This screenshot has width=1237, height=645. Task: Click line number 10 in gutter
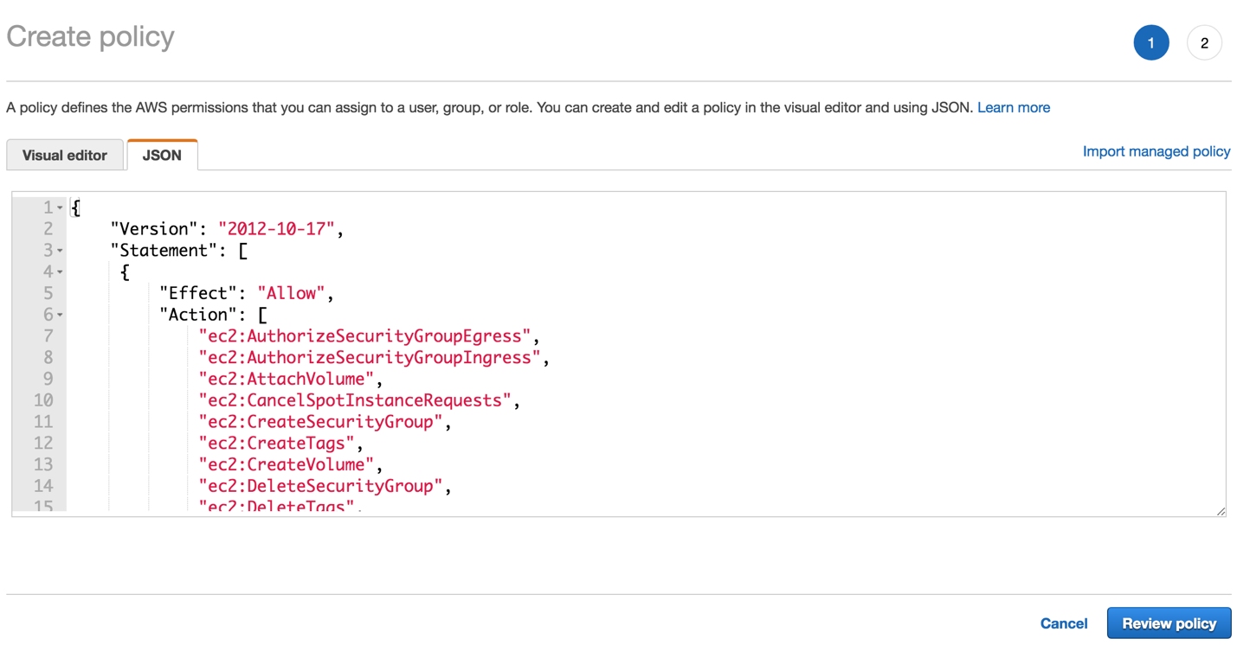43,400
